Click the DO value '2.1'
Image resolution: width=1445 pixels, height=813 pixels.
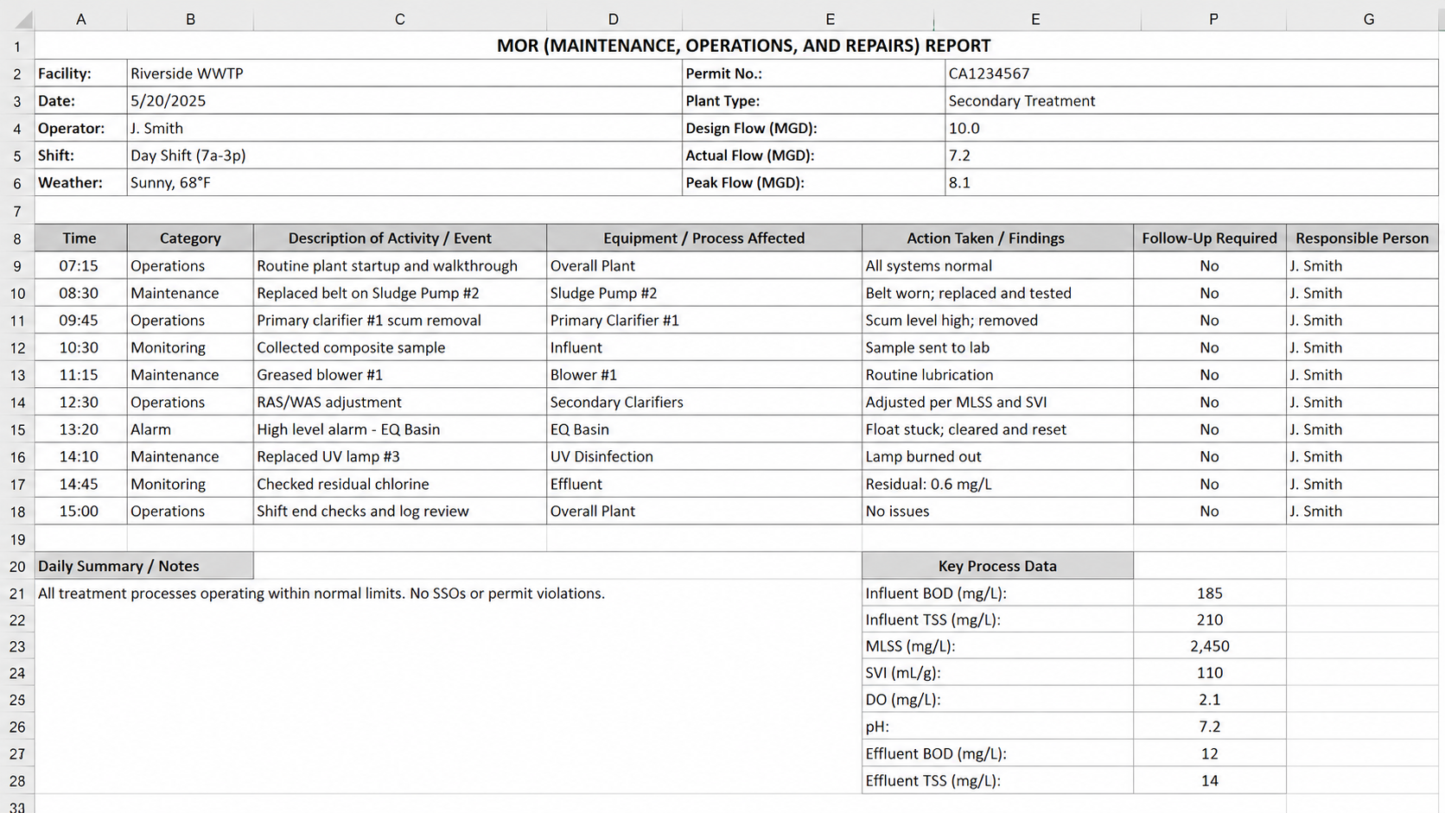[x=1209, y=700]
